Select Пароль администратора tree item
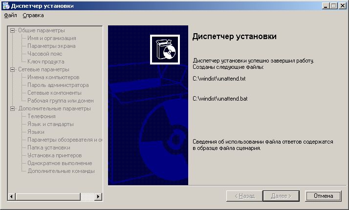 [x=58, y=85]
